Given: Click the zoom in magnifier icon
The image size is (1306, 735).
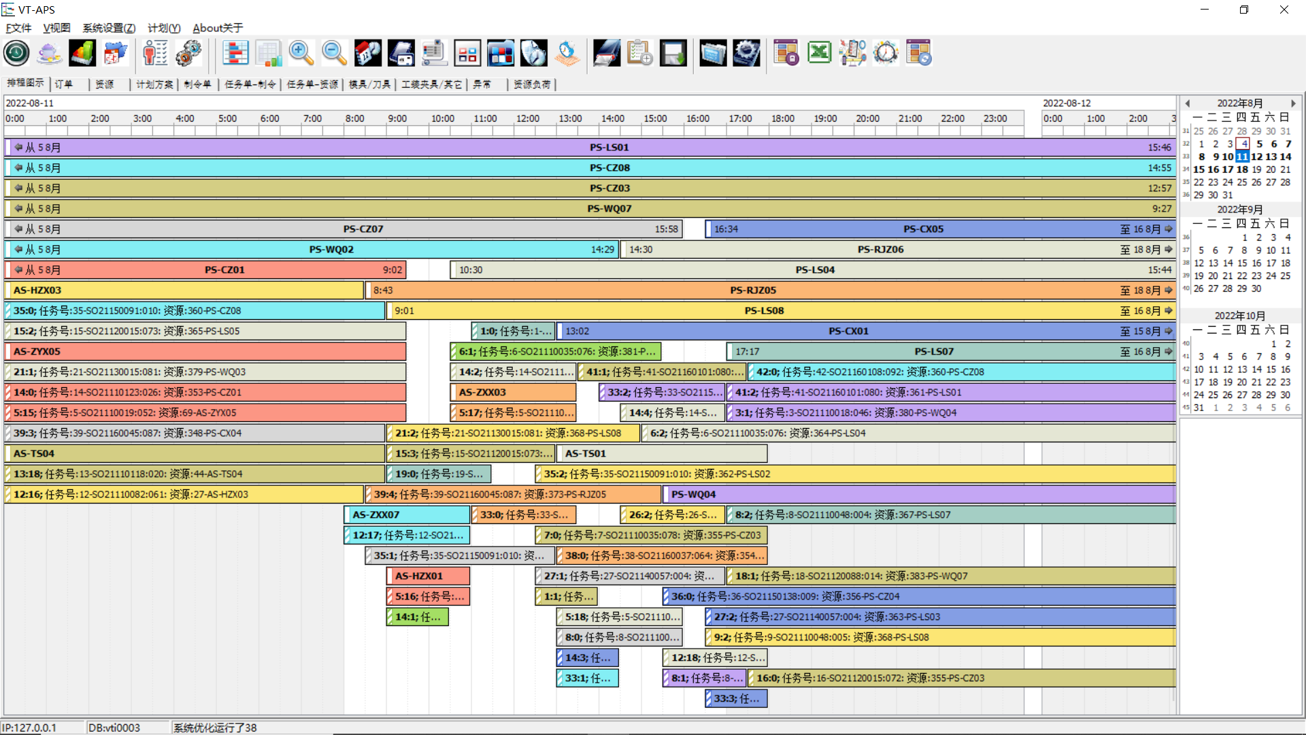Looking at the screenshot, I should 301,53.
